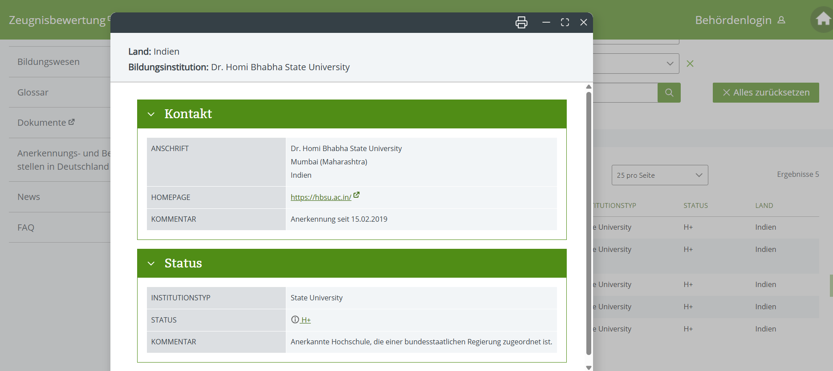Image resolution: width=833 pixels, height=371 pixels.
Task: Click 'Land: Indien' heading in dialog
Action: coord(154,52)
